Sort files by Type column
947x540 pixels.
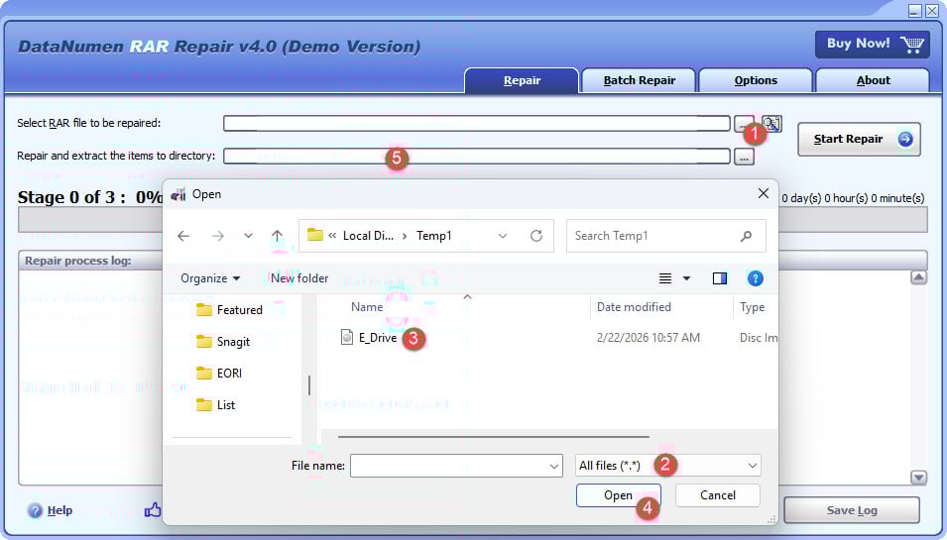(755, 307)
